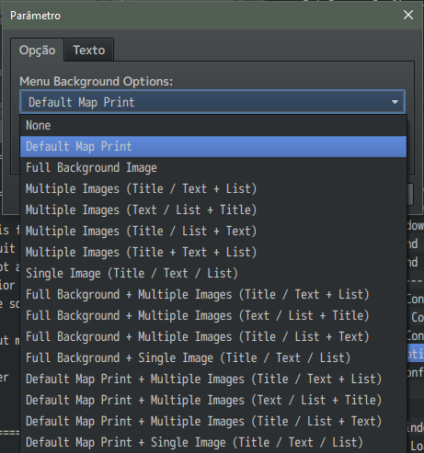
Task: Select highlighted Default Map Print option
Action: (213, 147)
